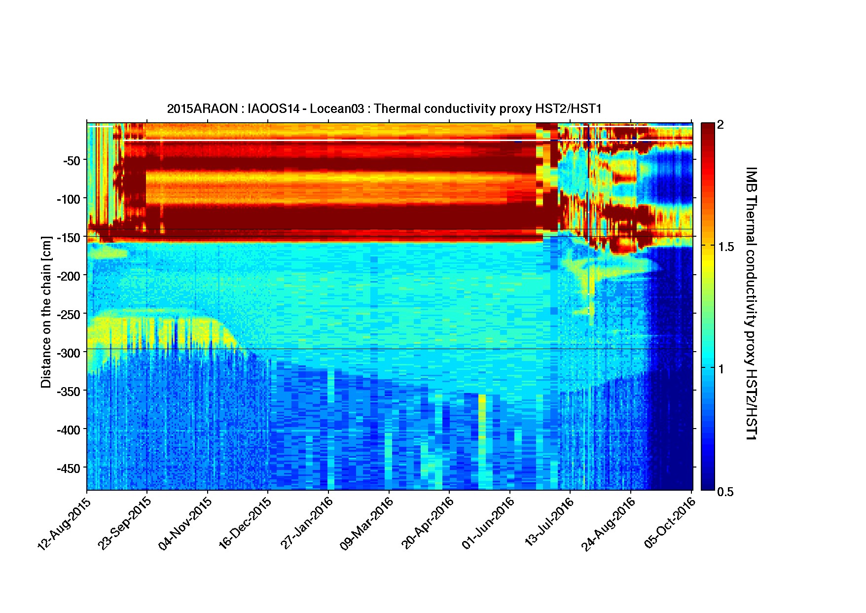Click the dark blue bottom of colorbar
The image size is (866, 613).
click(708, 486)
